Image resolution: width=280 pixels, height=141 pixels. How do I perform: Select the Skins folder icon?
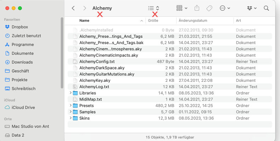(75, 118)
